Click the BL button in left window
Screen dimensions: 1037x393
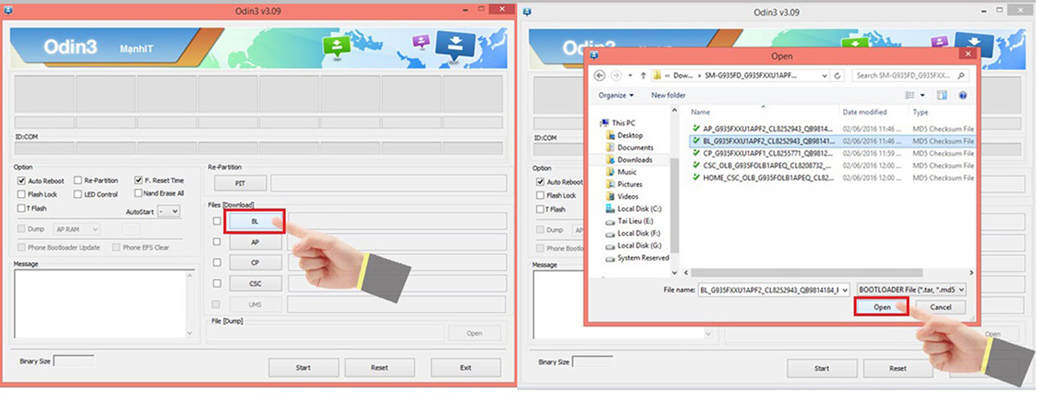click(x=255, y=221)
